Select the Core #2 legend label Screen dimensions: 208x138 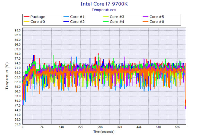point(77,22)
